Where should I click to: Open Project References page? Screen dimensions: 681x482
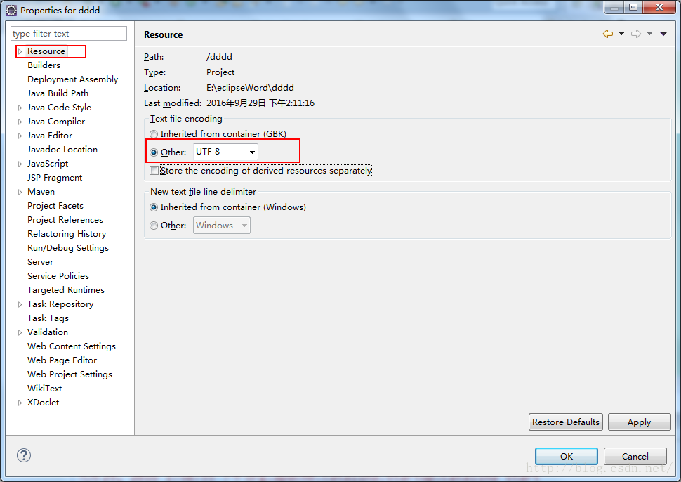coord(65,219)
